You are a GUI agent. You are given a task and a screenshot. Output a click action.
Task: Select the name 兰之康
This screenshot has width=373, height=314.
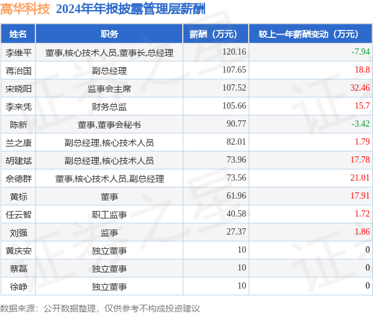tap(19, 143)
